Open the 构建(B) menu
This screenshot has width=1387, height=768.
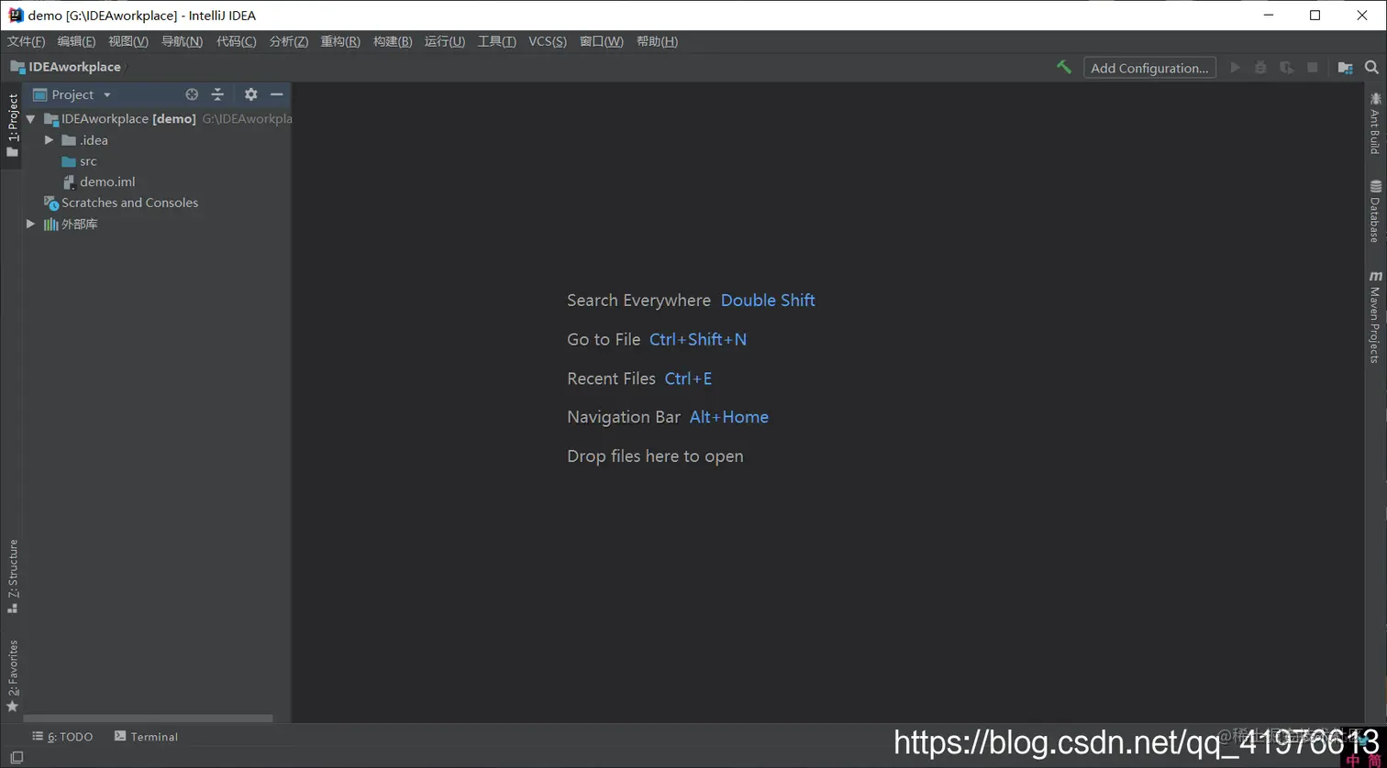coord(392,41)
